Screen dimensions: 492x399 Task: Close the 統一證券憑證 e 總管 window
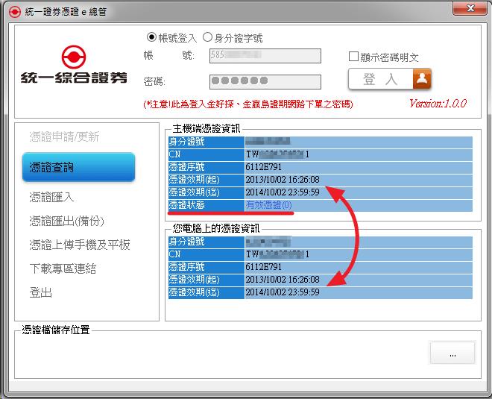[x=470, y=8]
